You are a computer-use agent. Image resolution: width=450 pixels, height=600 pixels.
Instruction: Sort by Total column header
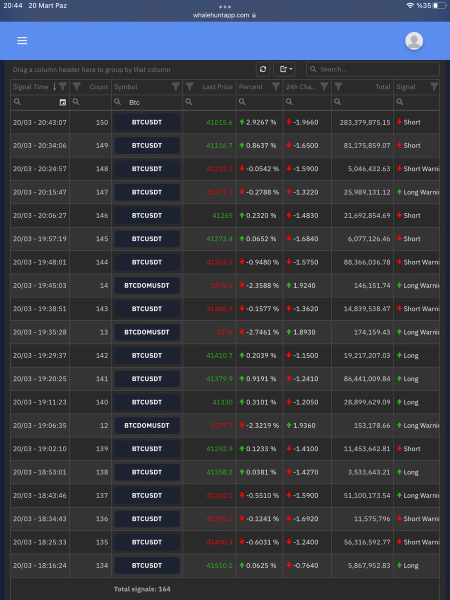point(382,86)
